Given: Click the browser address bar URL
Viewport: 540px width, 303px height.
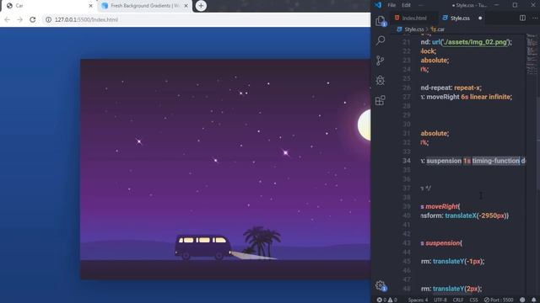Looking at the screenshot, I should click(x=86, y=19).
